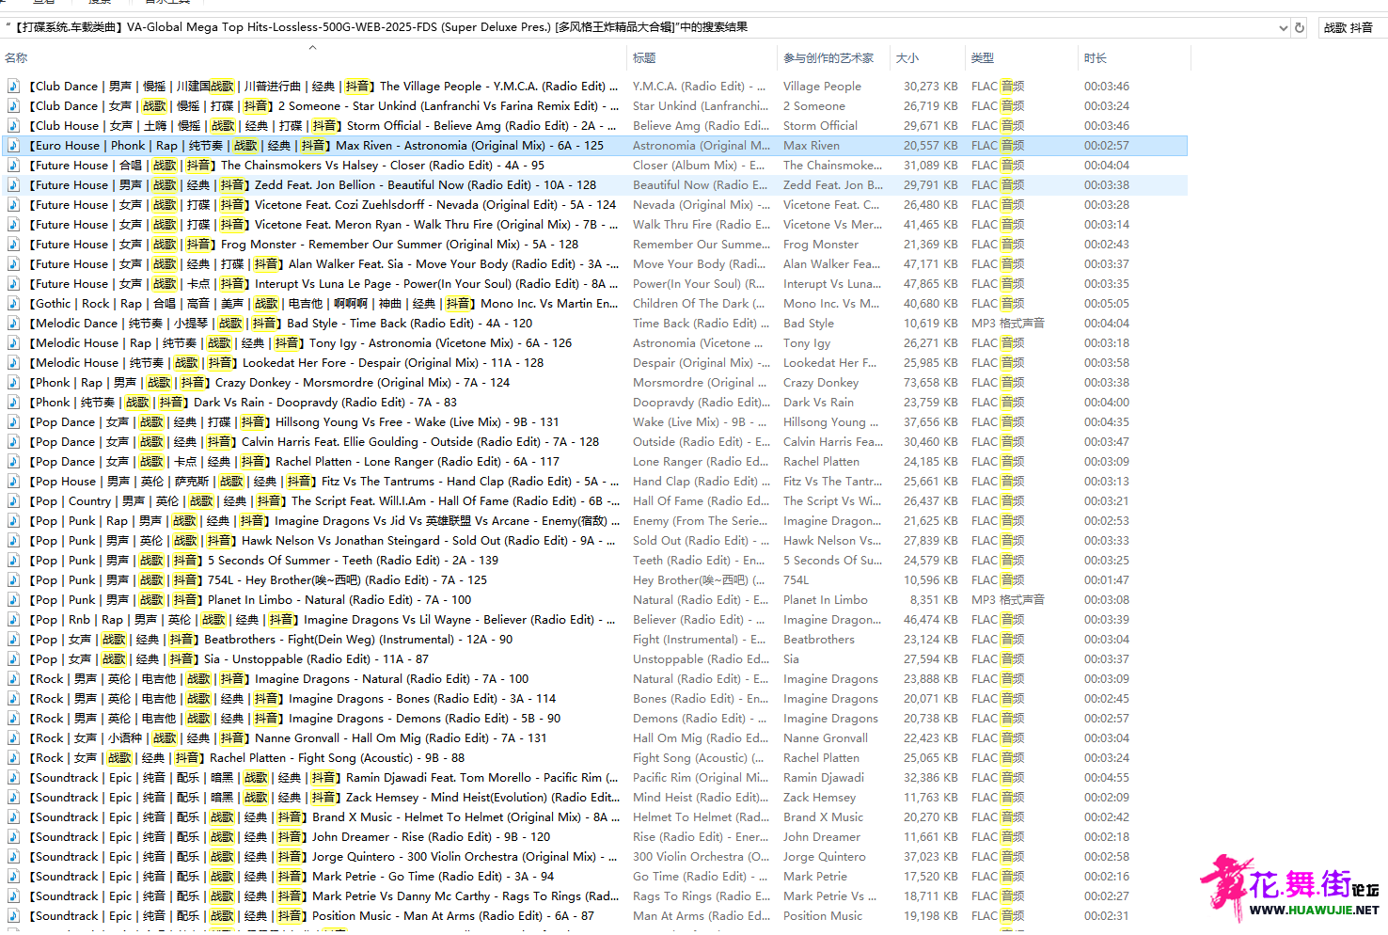
Task: Select the file Sia - Unstoppable
Action: 229,659
